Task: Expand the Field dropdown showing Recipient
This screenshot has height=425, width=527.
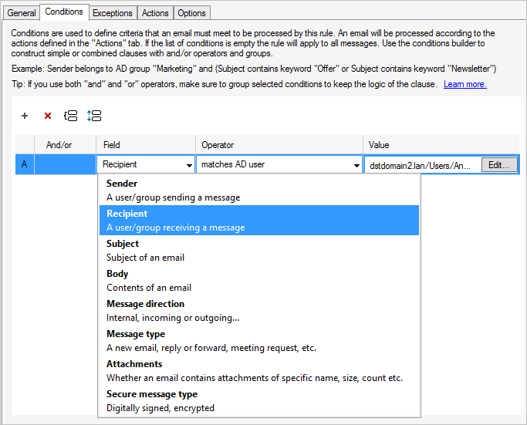Action: coord(146,164)
